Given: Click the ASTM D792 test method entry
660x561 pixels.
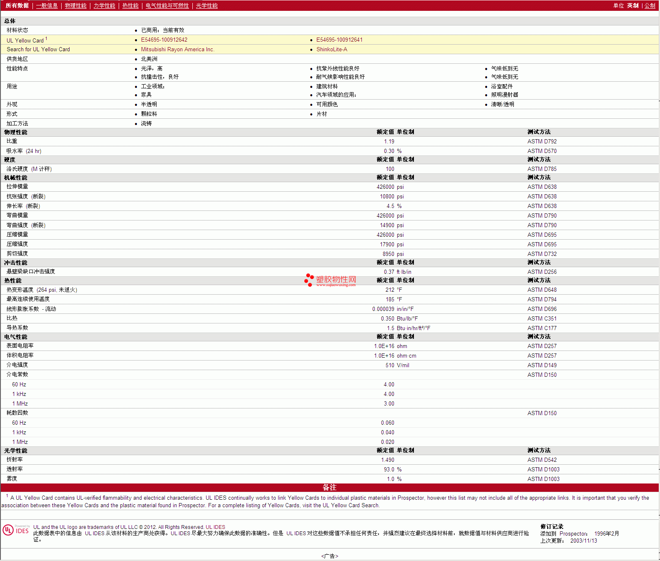Looking at the screenshot, I should [542, 142].
